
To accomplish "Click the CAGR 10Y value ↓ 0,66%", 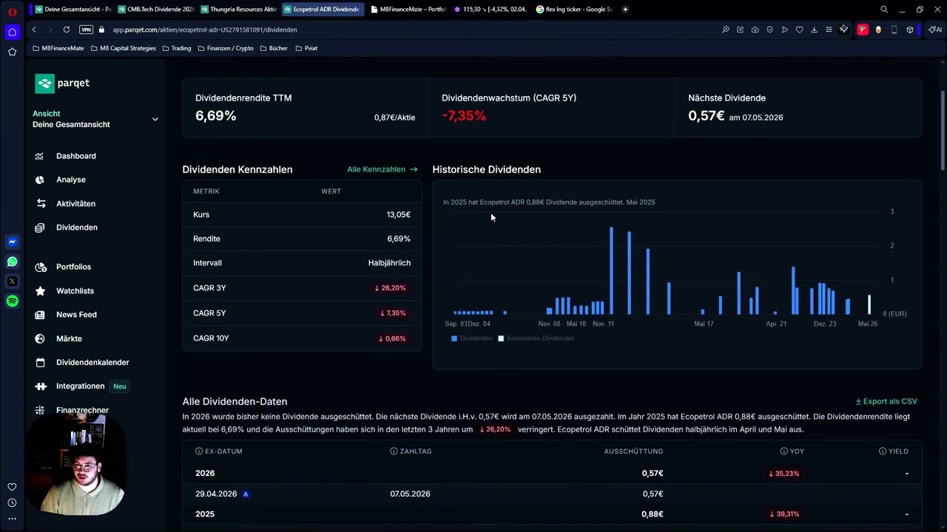I will click(x=392, y=338).
